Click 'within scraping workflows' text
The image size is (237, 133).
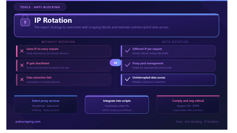click(117, 110)
